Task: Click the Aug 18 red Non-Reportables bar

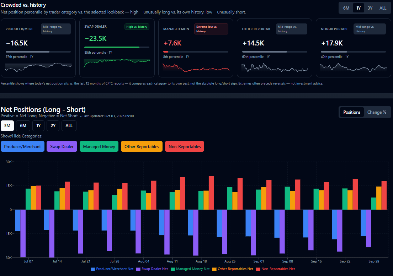Action: (211, 193)
